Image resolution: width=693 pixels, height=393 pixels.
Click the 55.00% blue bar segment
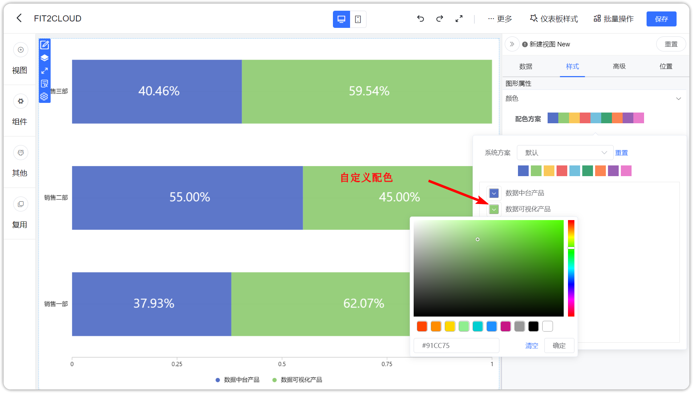point(188,198)
